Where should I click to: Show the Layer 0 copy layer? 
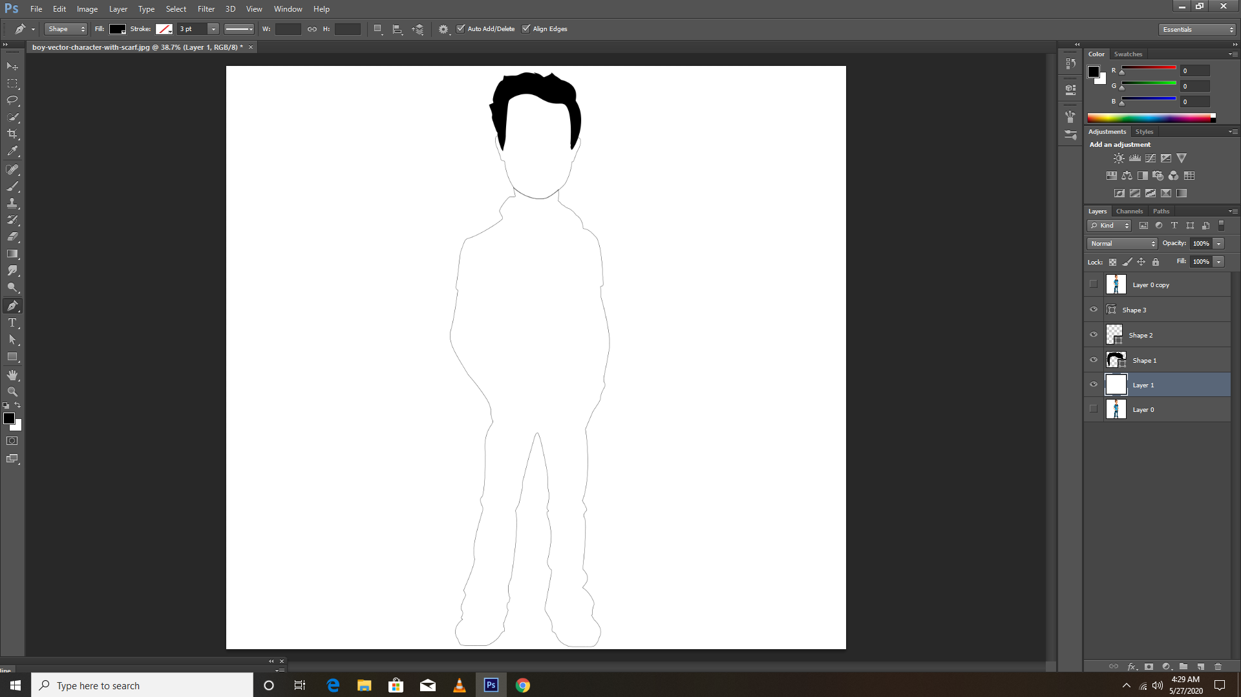pyautogui.click(x=1094, y=284)
